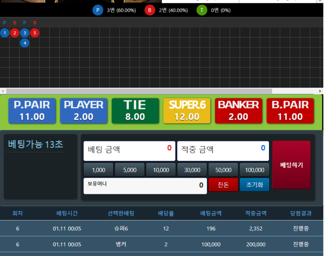This screenshot has height=256, width=326.
Task: Click 진행중 status in 뱅커 row
Action: point(301,244)
